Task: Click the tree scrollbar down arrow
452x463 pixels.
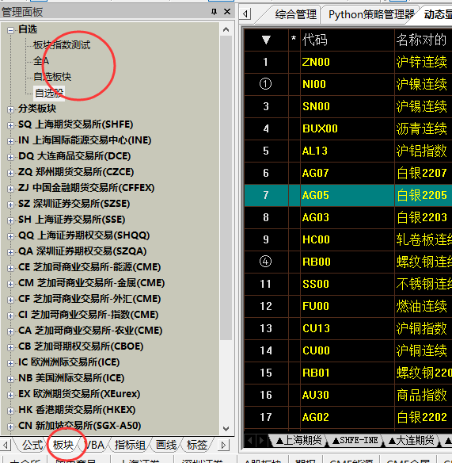Action: click(226, 429)
